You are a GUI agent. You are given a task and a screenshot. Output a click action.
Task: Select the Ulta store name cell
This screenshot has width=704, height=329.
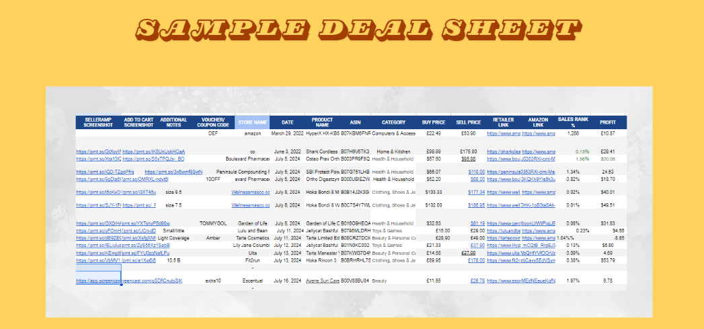pyautogui.click(x=252, y=253)
